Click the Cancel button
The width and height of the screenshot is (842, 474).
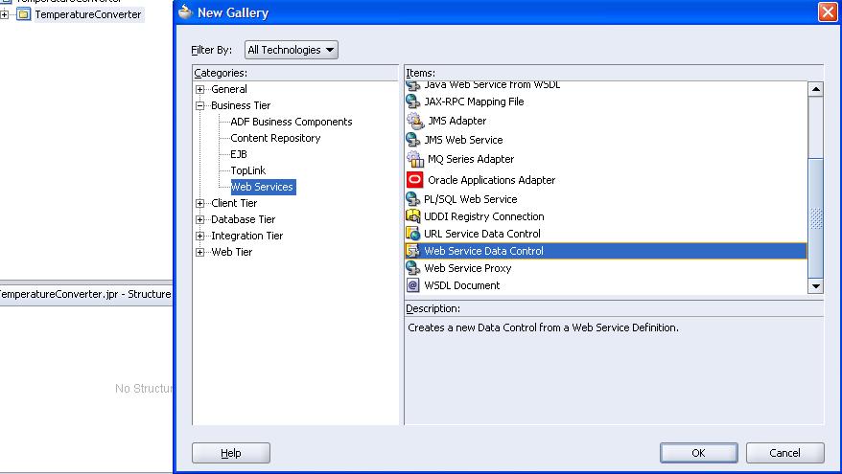[784, 453]
